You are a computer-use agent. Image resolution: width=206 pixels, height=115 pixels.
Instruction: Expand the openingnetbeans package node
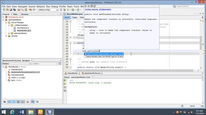tap(9, 33)
